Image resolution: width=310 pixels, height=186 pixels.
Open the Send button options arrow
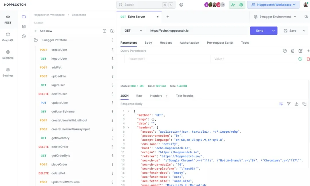coord(274,31)
